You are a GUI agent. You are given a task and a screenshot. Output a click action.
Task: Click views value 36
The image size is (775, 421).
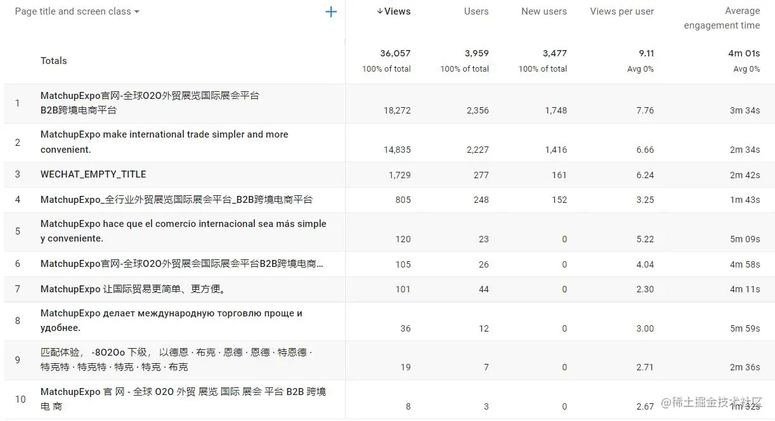click(406, 328)
